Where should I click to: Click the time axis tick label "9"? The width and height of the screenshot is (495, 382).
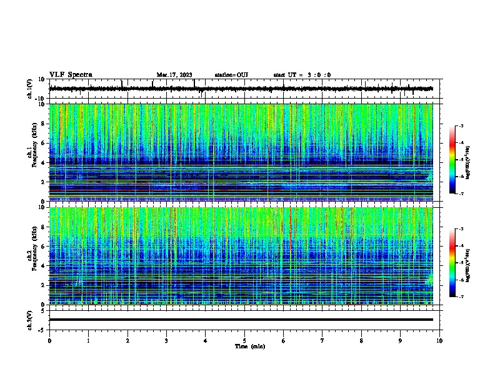click(400, 341)
